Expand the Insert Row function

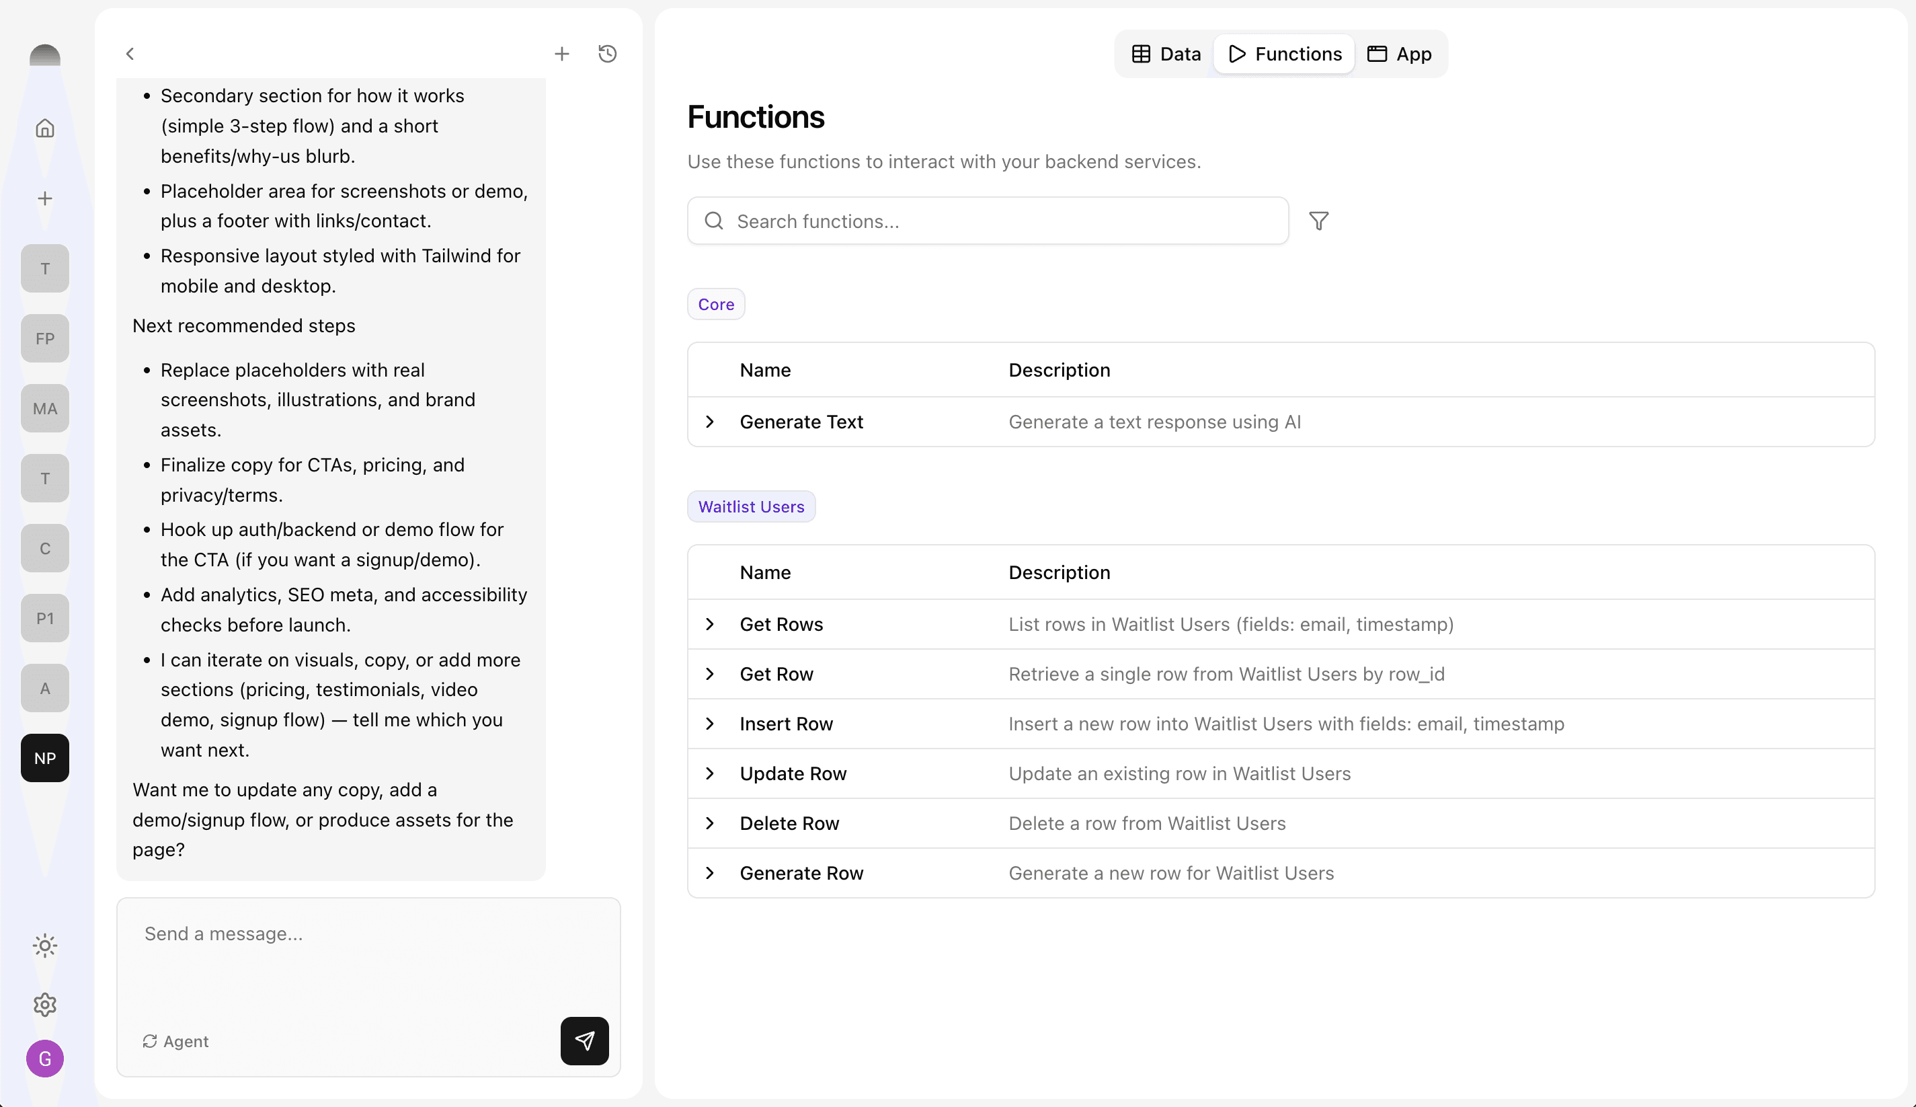coord(710,724)
